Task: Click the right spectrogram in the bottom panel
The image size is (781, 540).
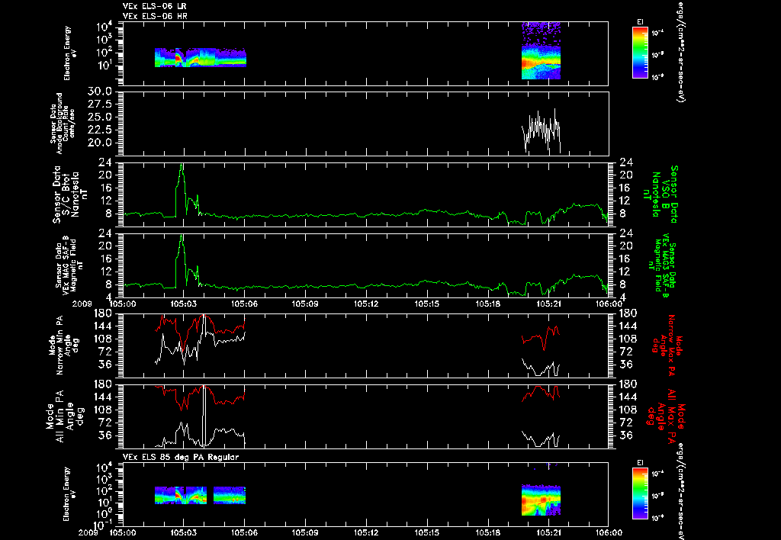Action: pos(541,500)
